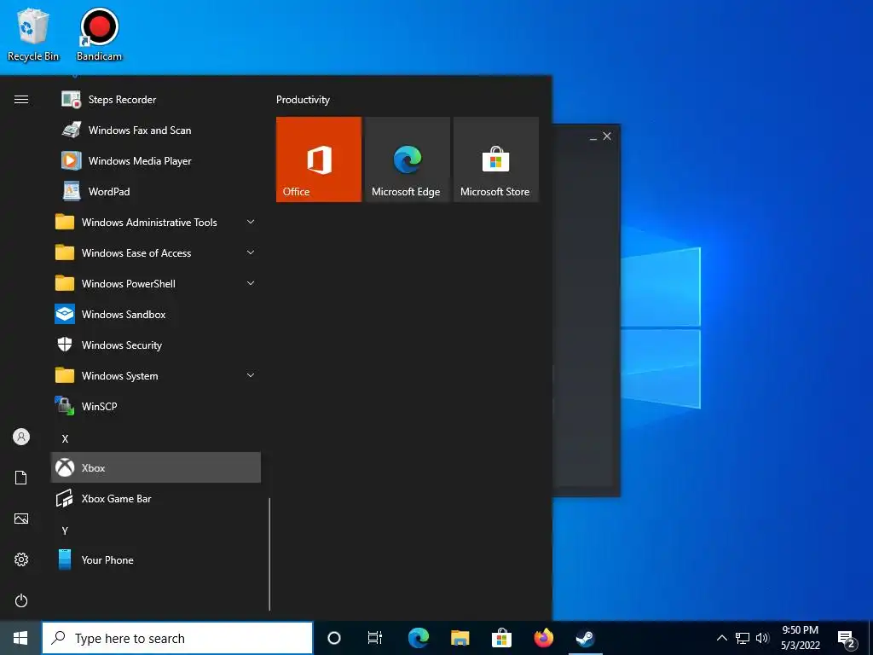Jump to letter X section header
The height and width of the screenshot is (655, 873).
[x=65, y=439]
